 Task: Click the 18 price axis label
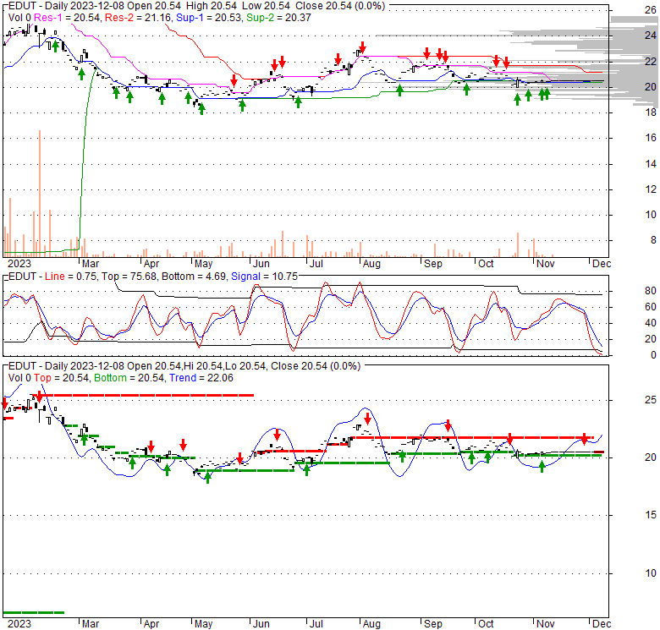[x=651, y=112]
